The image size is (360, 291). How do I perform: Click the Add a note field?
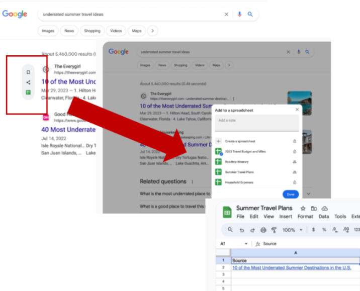[257, 123]
